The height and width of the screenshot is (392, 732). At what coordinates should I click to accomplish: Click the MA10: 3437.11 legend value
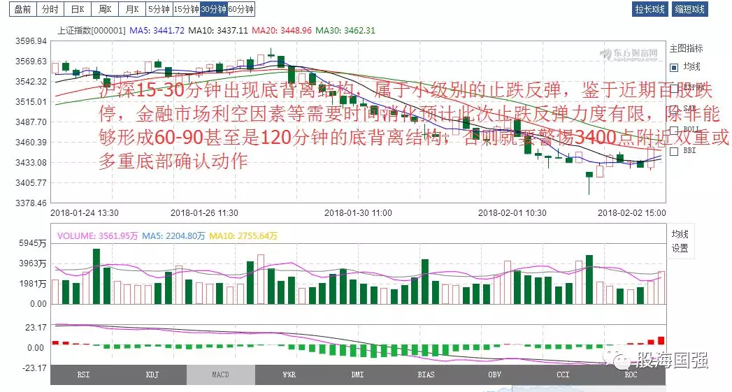click(x=218, y=30)
